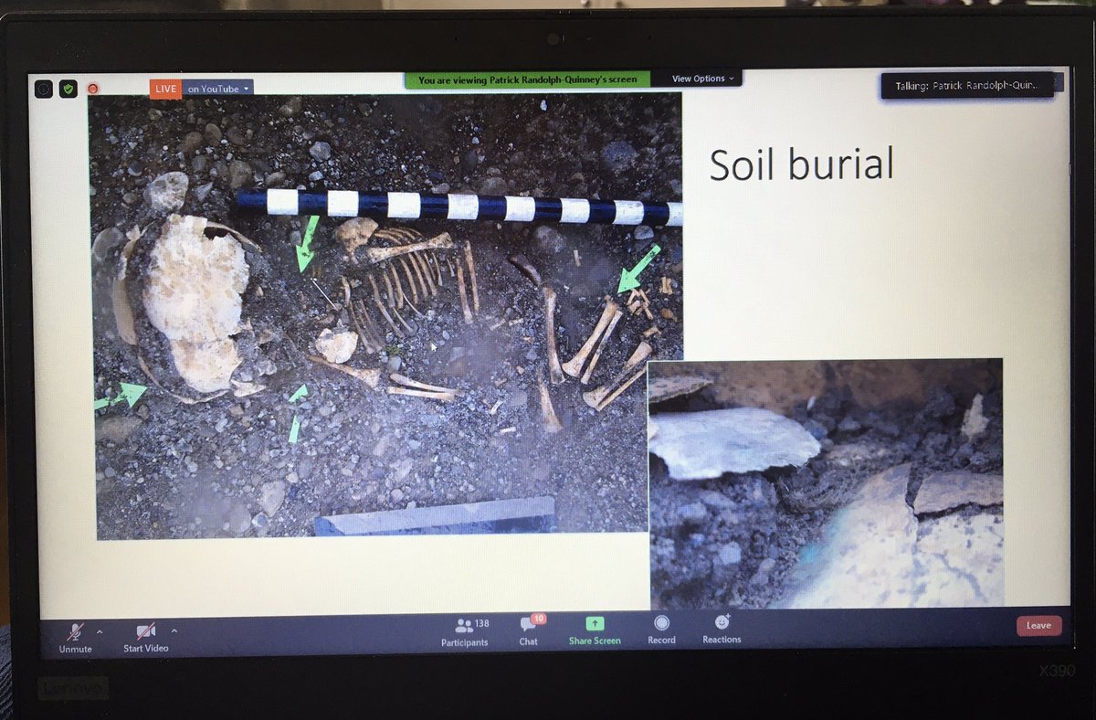Viewport: 1096px width, 720px height.
Task: Unmute your microphone
Action: point(73,630)
